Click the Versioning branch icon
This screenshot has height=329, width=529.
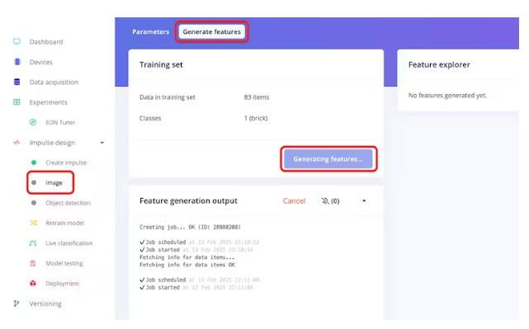click(17, 303)
